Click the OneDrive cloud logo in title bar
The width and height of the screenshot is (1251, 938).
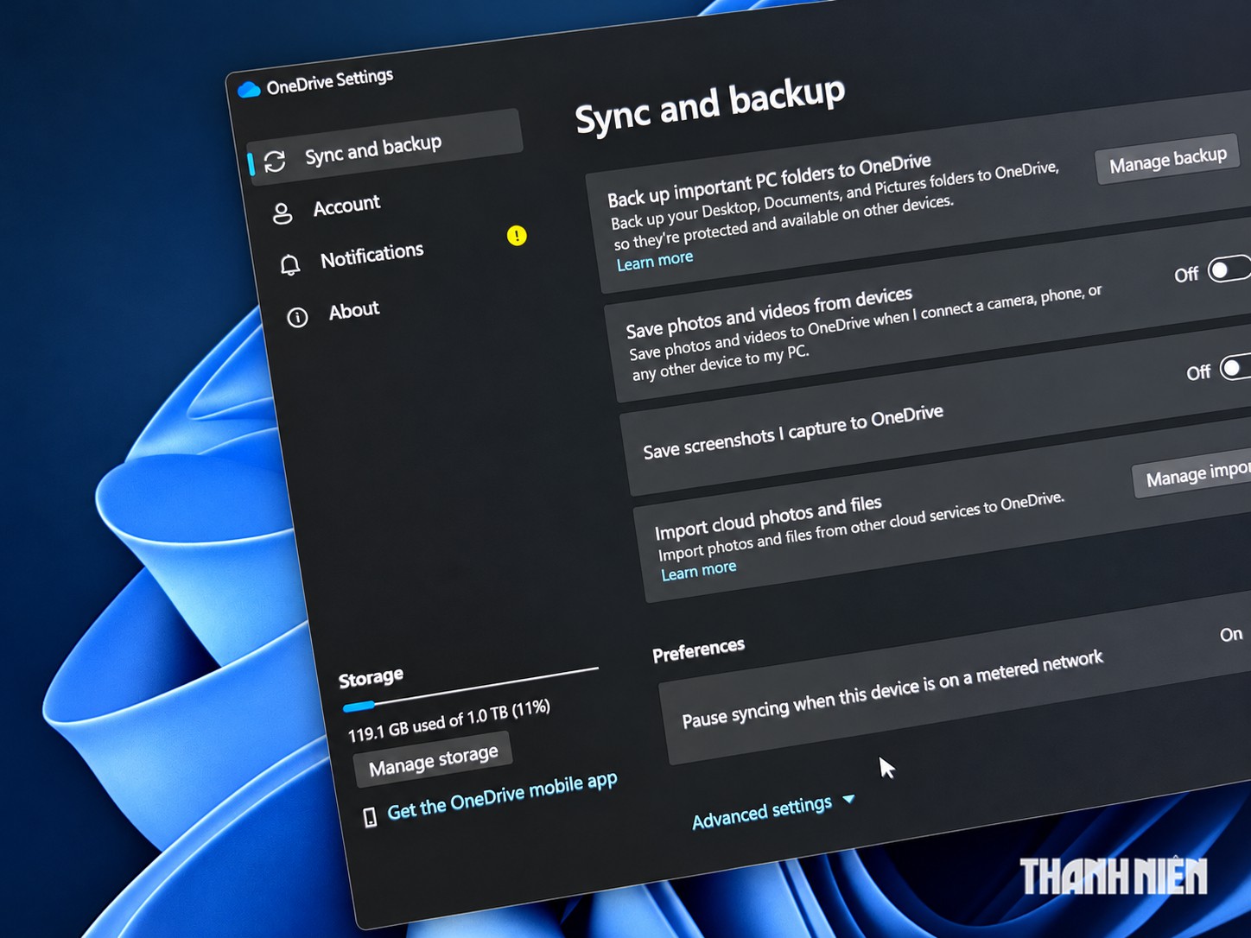[x=249, y=90]
